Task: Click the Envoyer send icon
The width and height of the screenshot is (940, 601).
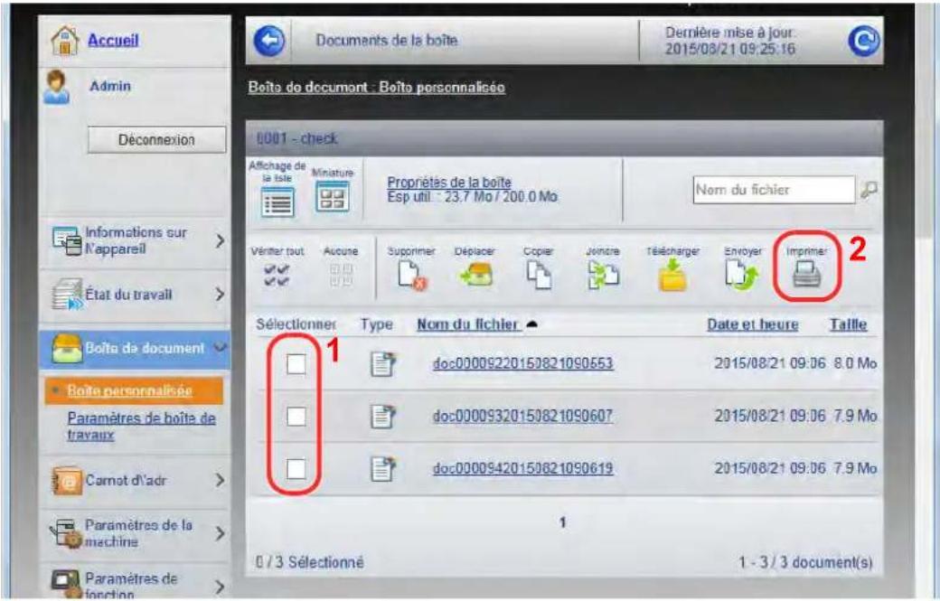Action: [x=741, y=275]
